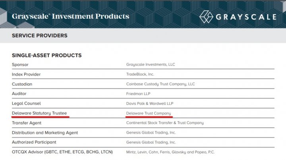Click the GRAYSCALE wordmark text
Image resolution: width=286 pixels, height=160 pixels.
click(x=246, y=17)
